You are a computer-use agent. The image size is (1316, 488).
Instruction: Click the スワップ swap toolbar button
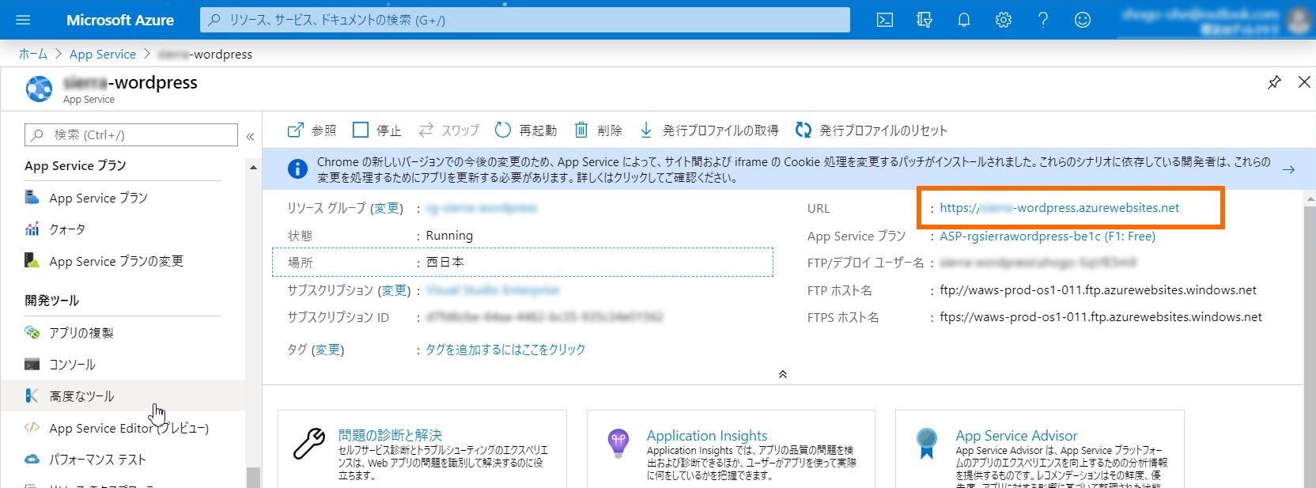coord(448,131)
